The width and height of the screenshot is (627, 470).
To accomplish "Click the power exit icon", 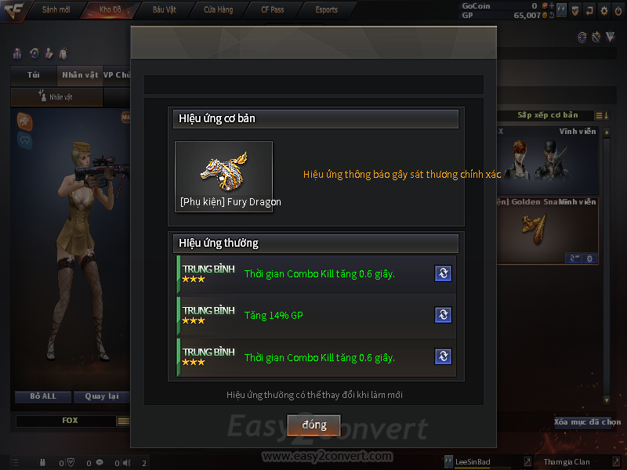I will pos(618,11).
